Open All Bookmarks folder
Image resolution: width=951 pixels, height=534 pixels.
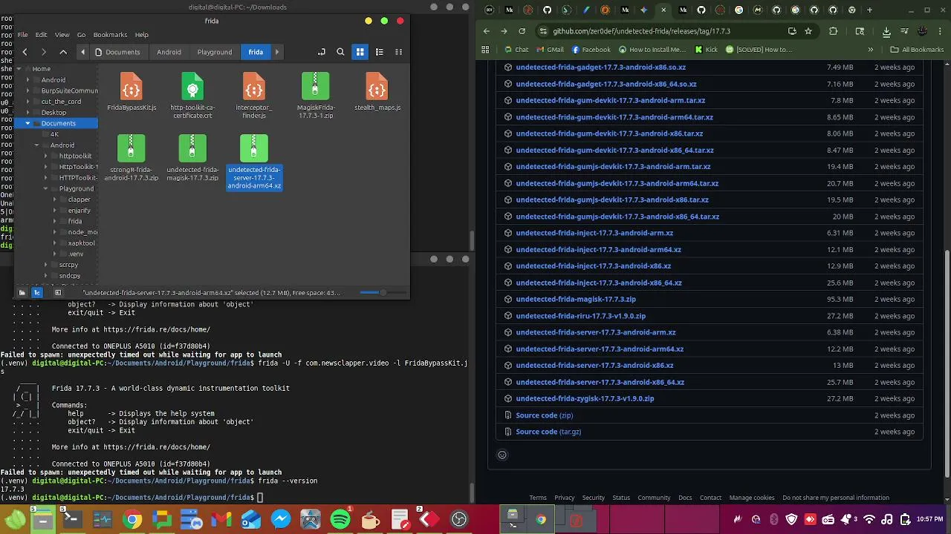tap(916, 50)
